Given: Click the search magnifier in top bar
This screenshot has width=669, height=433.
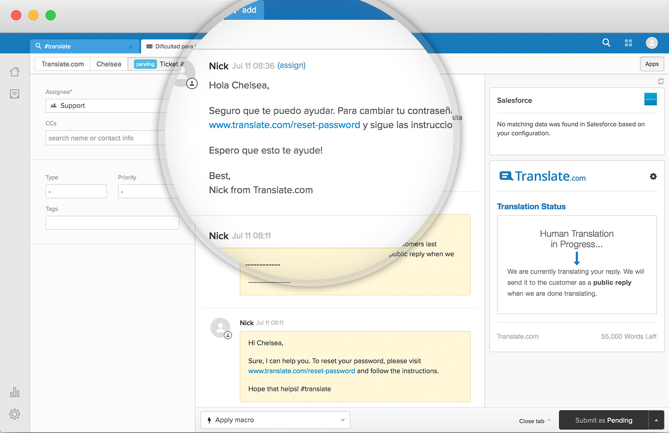Looking at the screenshot, I should (x=606, y=43).
